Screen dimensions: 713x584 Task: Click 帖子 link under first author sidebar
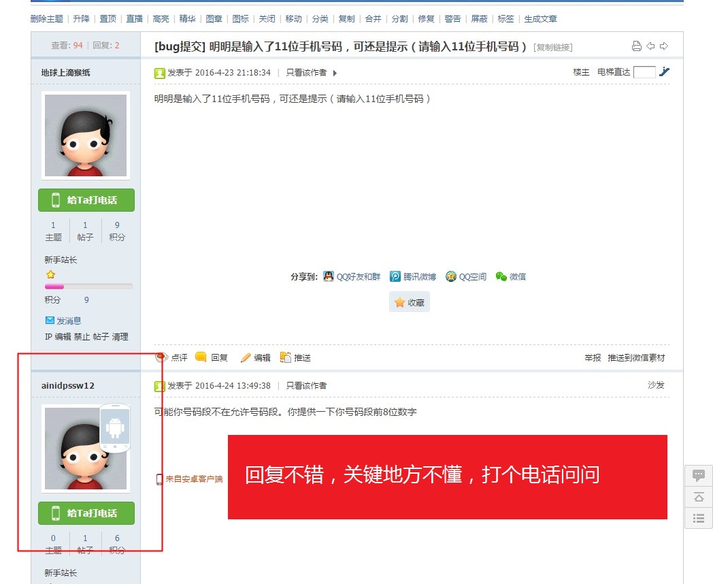(101, 336)
